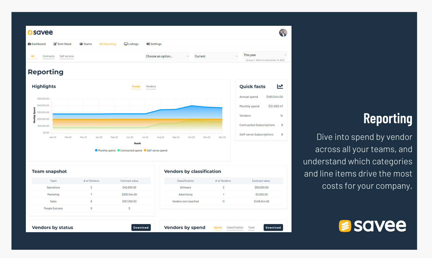Click the large savee logo in the banner
The height and width of the screenshot is (258, 432).
tap(372, 226)
